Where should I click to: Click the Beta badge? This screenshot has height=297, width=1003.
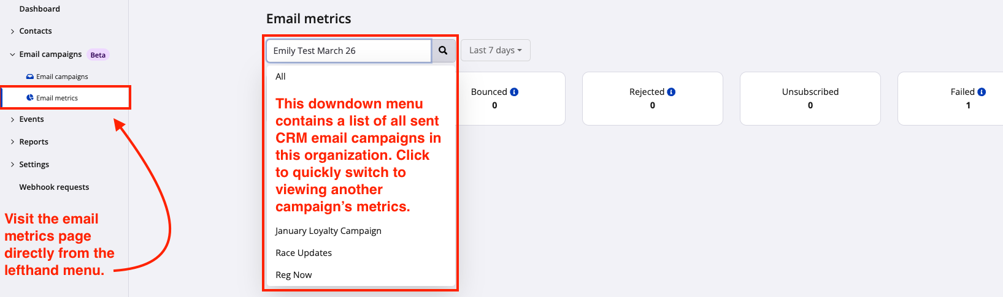[98, 55]
